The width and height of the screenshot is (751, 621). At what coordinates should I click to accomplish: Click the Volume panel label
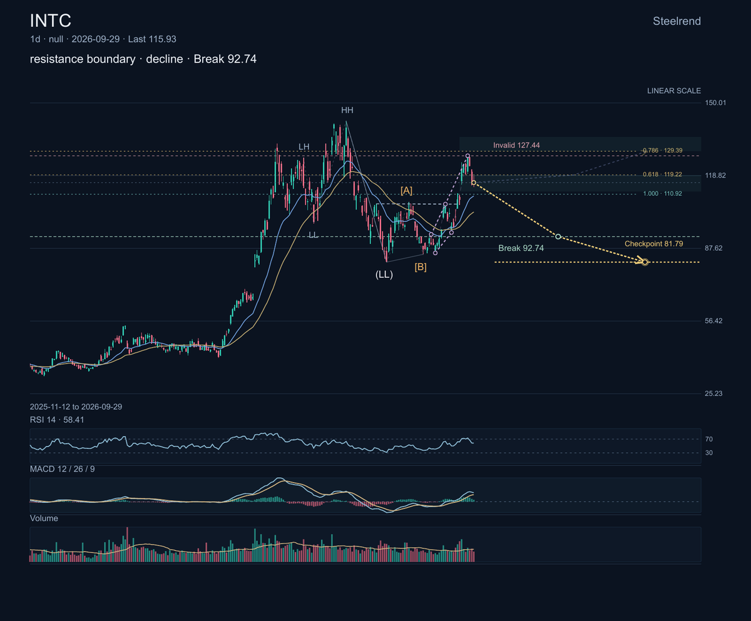tap(44, 518)
